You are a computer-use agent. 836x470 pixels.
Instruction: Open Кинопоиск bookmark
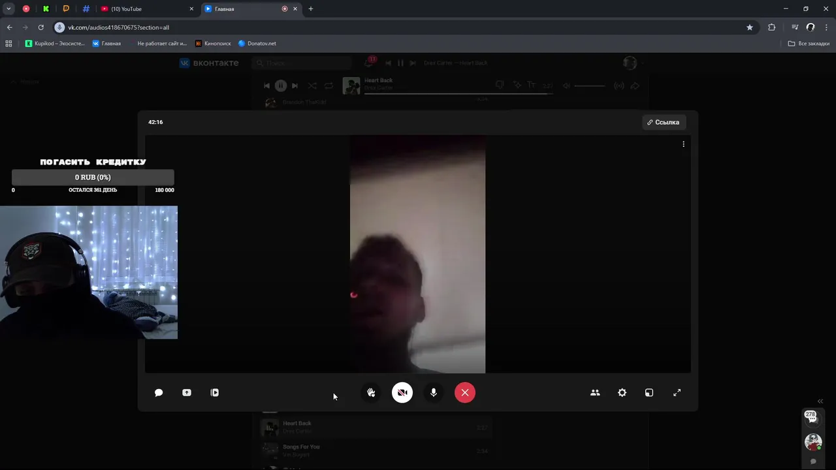[213, 43]
